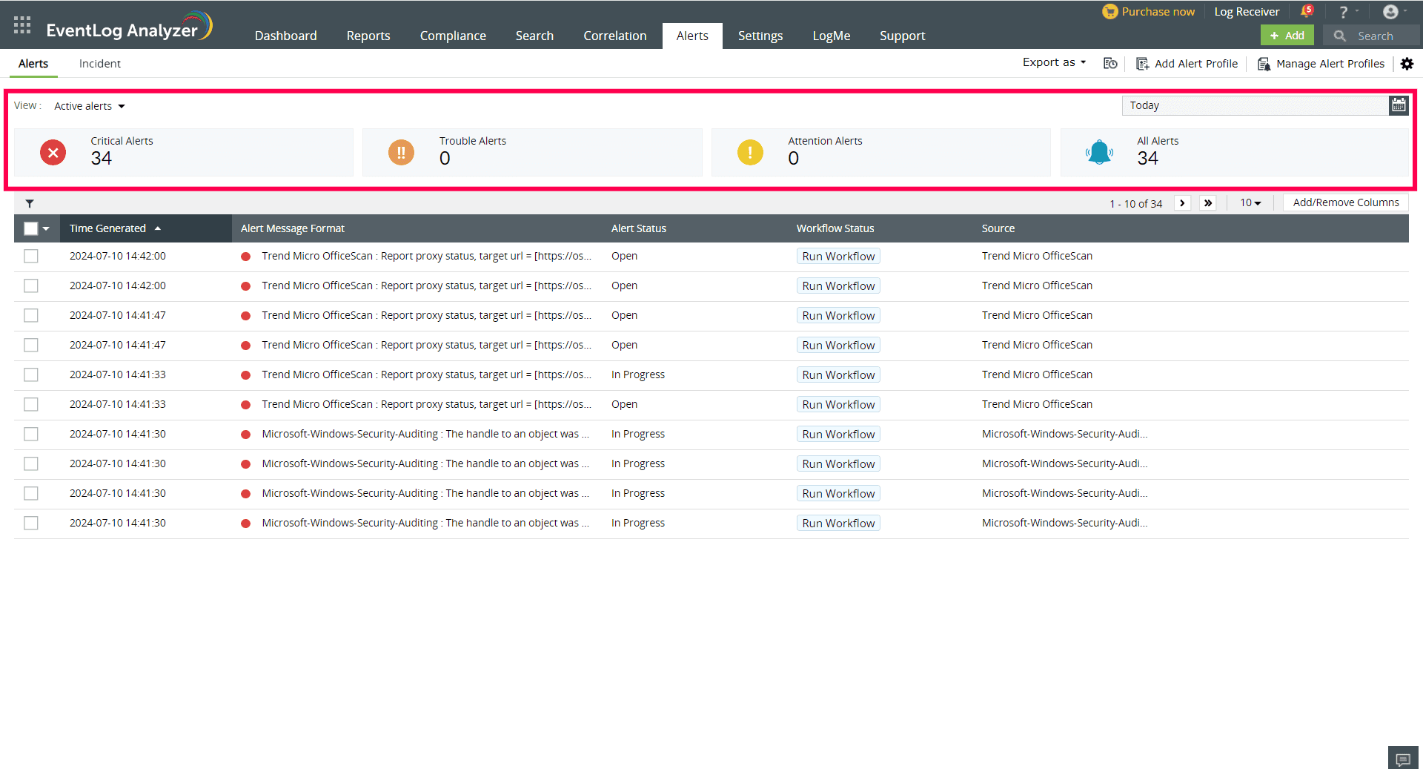Image resolution: width=1423 pixels, height=769 pixels.
Task: Select the All Alerts bell icon
Action: [1099, 152]
